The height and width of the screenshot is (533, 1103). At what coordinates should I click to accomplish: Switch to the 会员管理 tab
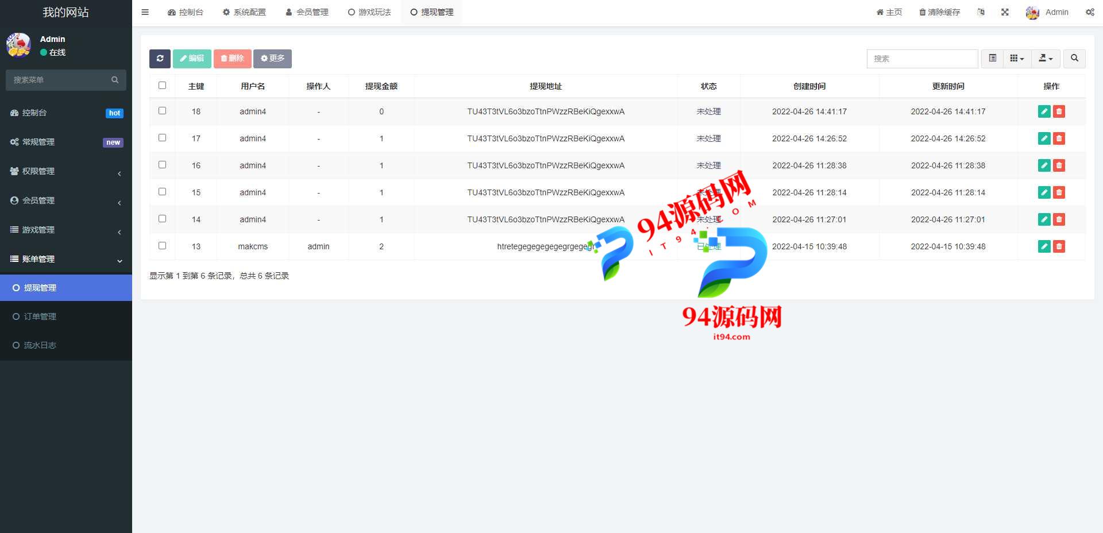[307, 12]
